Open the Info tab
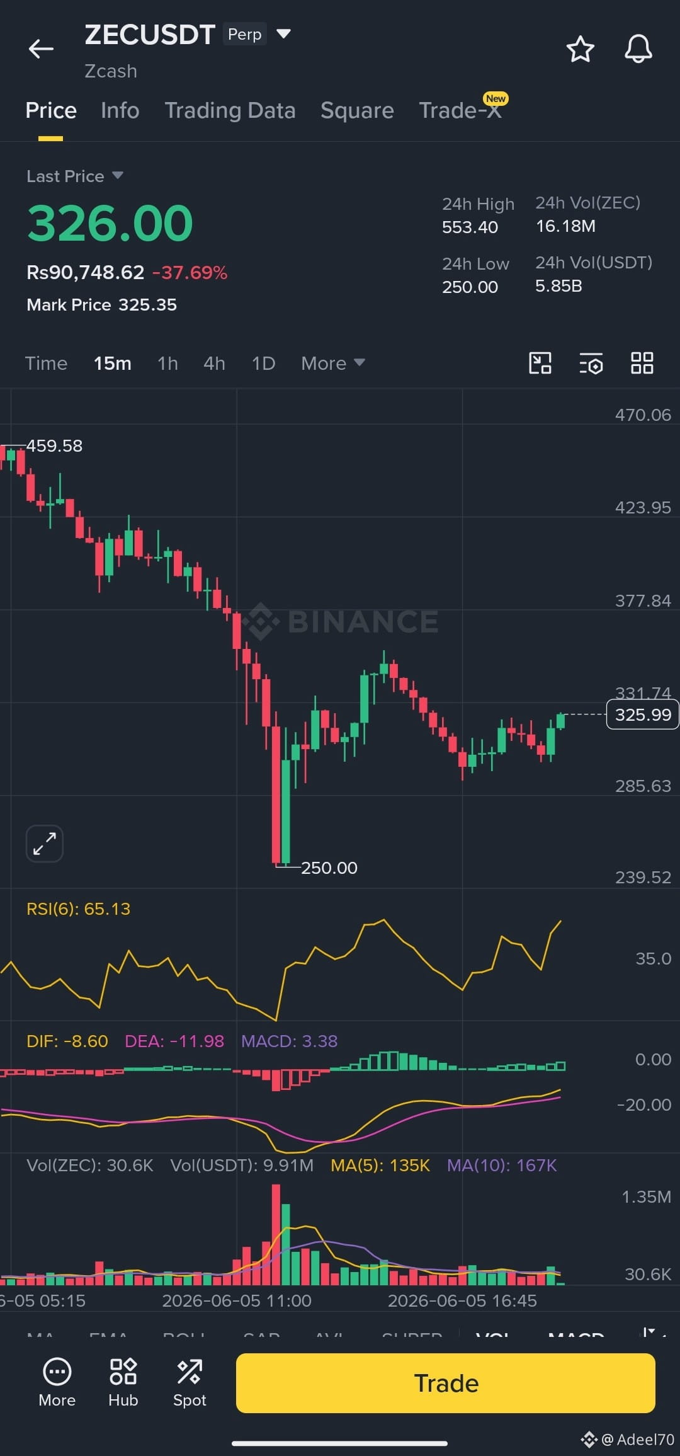Image resolution: width=680 pixels, height=1456 pixels. point(120,110)
